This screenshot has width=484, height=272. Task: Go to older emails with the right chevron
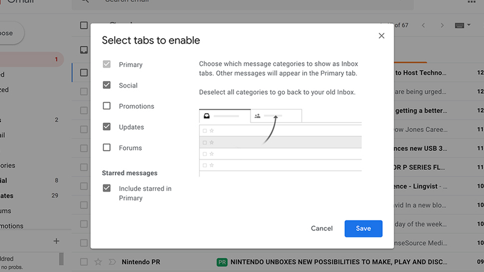point(442,25)
